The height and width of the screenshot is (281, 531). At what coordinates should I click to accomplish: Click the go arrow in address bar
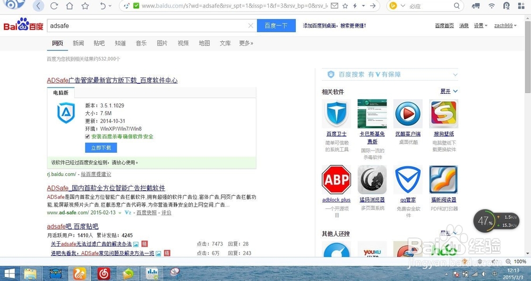pyautogui.click(x=373, y=6)
